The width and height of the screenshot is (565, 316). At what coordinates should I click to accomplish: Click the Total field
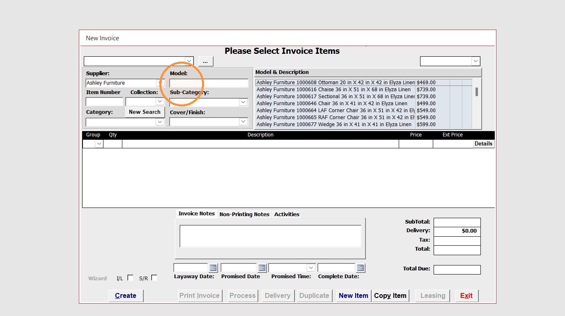(x=457, y=250)
